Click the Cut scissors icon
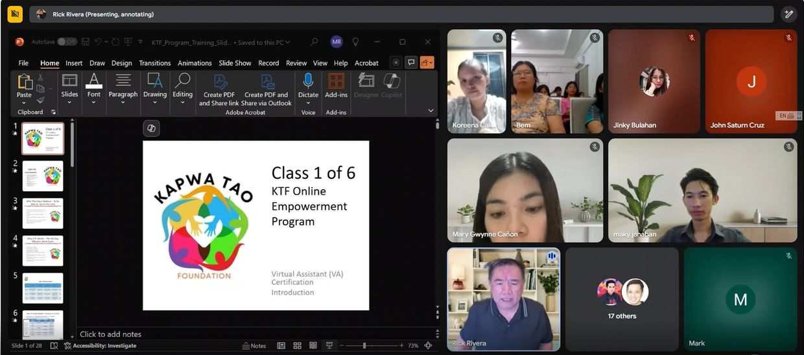 pyautogui.click(x=40, y=77)
